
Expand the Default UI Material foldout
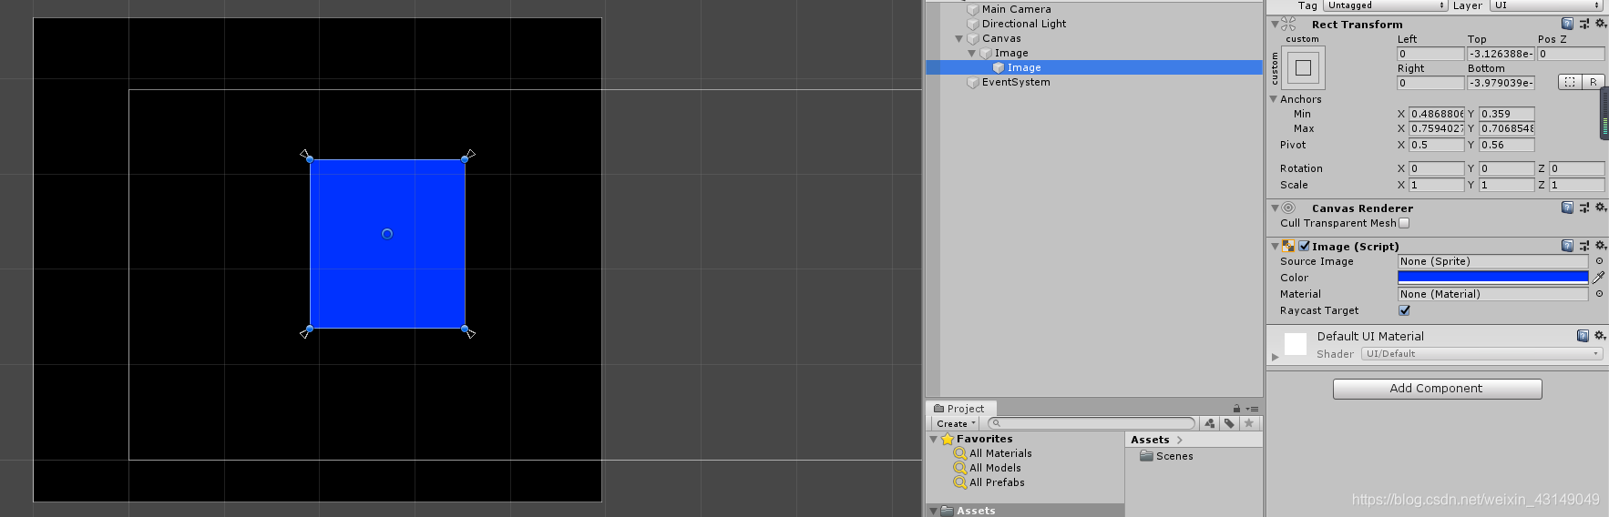(x=1275, y=357)
